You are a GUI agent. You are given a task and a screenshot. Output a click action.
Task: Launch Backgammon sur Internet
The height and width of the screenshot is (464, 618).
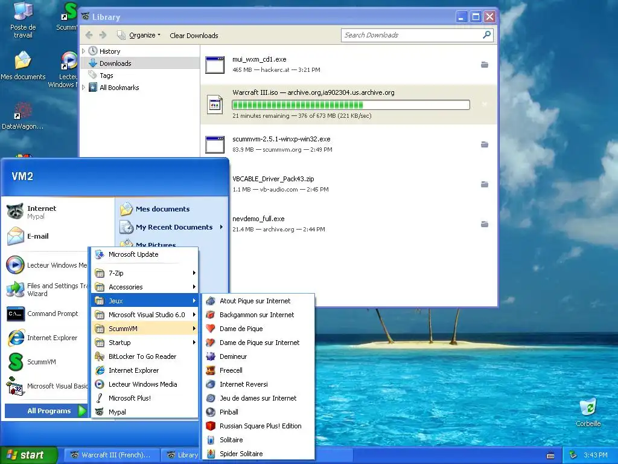pos(258,315)
